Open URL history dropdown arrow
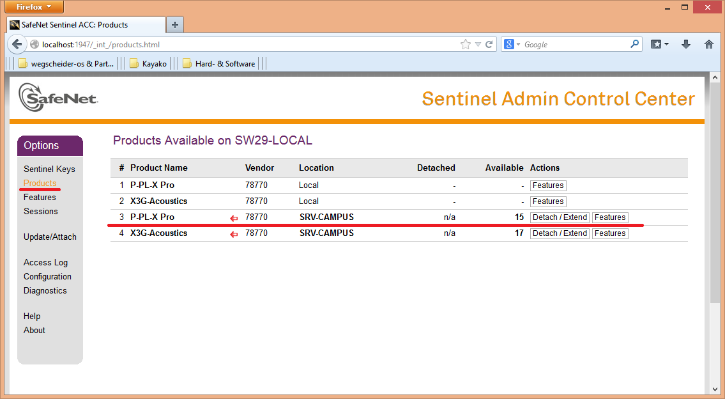This screenshot has width=725, height=399. [478, 44]
